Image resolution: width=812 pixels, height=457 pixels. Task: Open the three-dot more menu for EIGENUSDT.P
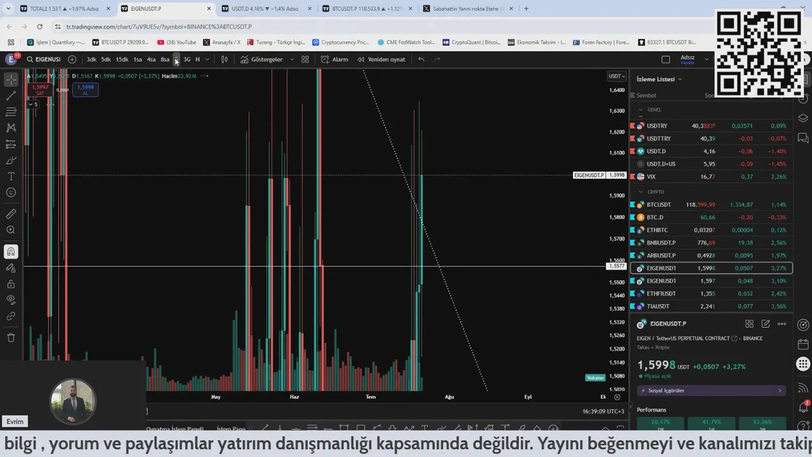[782, 324]
